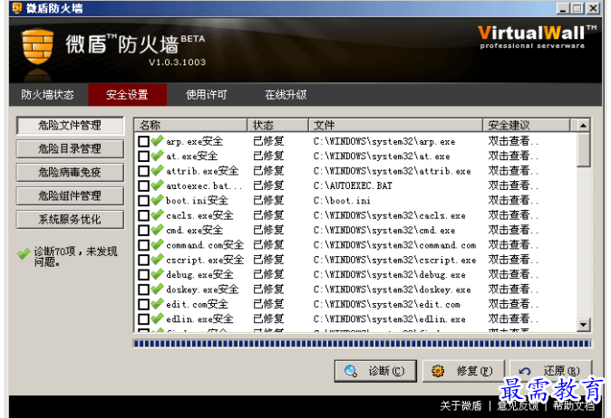Check the at.exe checkbox
Image resolution: width=611 pixels, height=418 pixels.
coord(143,156)
